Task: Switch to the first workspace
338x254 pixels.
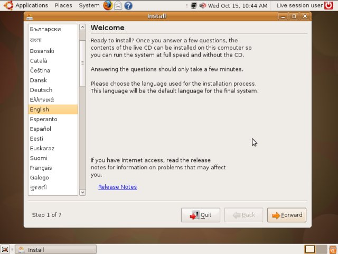Action: click(309, 249)
